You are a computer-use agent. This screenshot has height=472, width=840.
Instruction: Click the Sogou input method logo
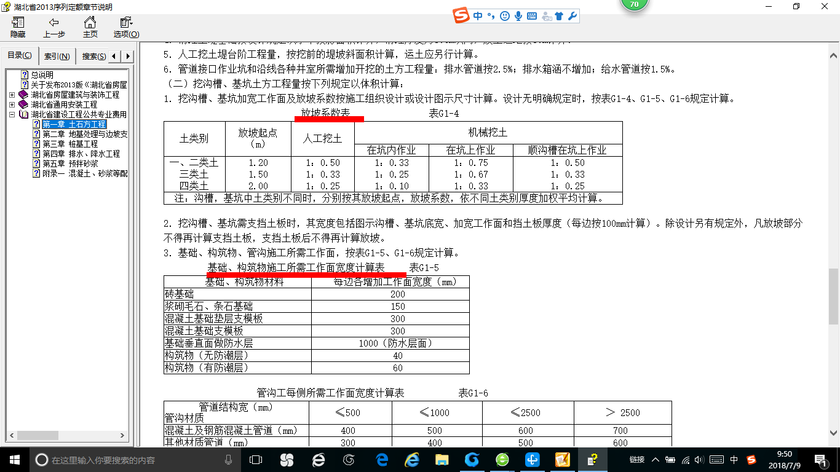pyautogui.click(x=461, y=16)
